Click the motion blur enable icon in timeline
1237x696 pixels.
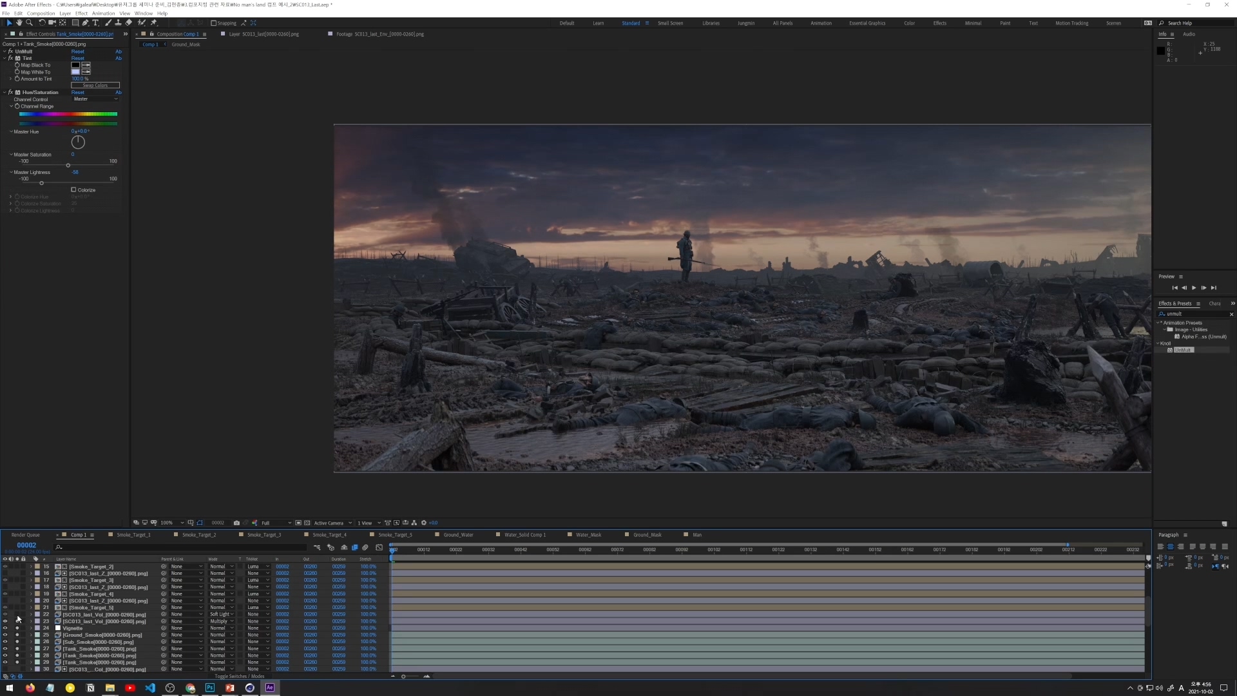coord(365,548)
